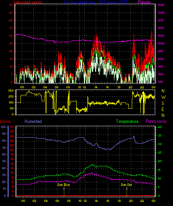The image size is (173, 206).
Task: Click the 35 value on wind speed axis
Action: pos(11,28)
